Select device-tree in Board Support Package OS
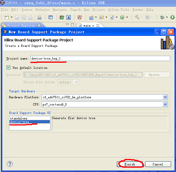 [x=30, y=122]
